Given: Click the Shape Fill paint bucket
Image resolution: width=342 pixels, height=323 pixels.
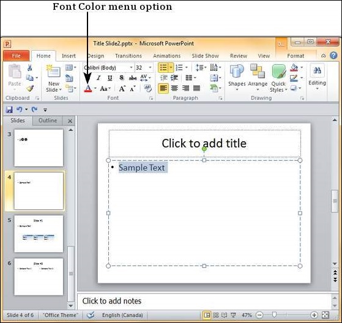Looking at the screenshot, I should pyautogui.click(x=294, y=68).
